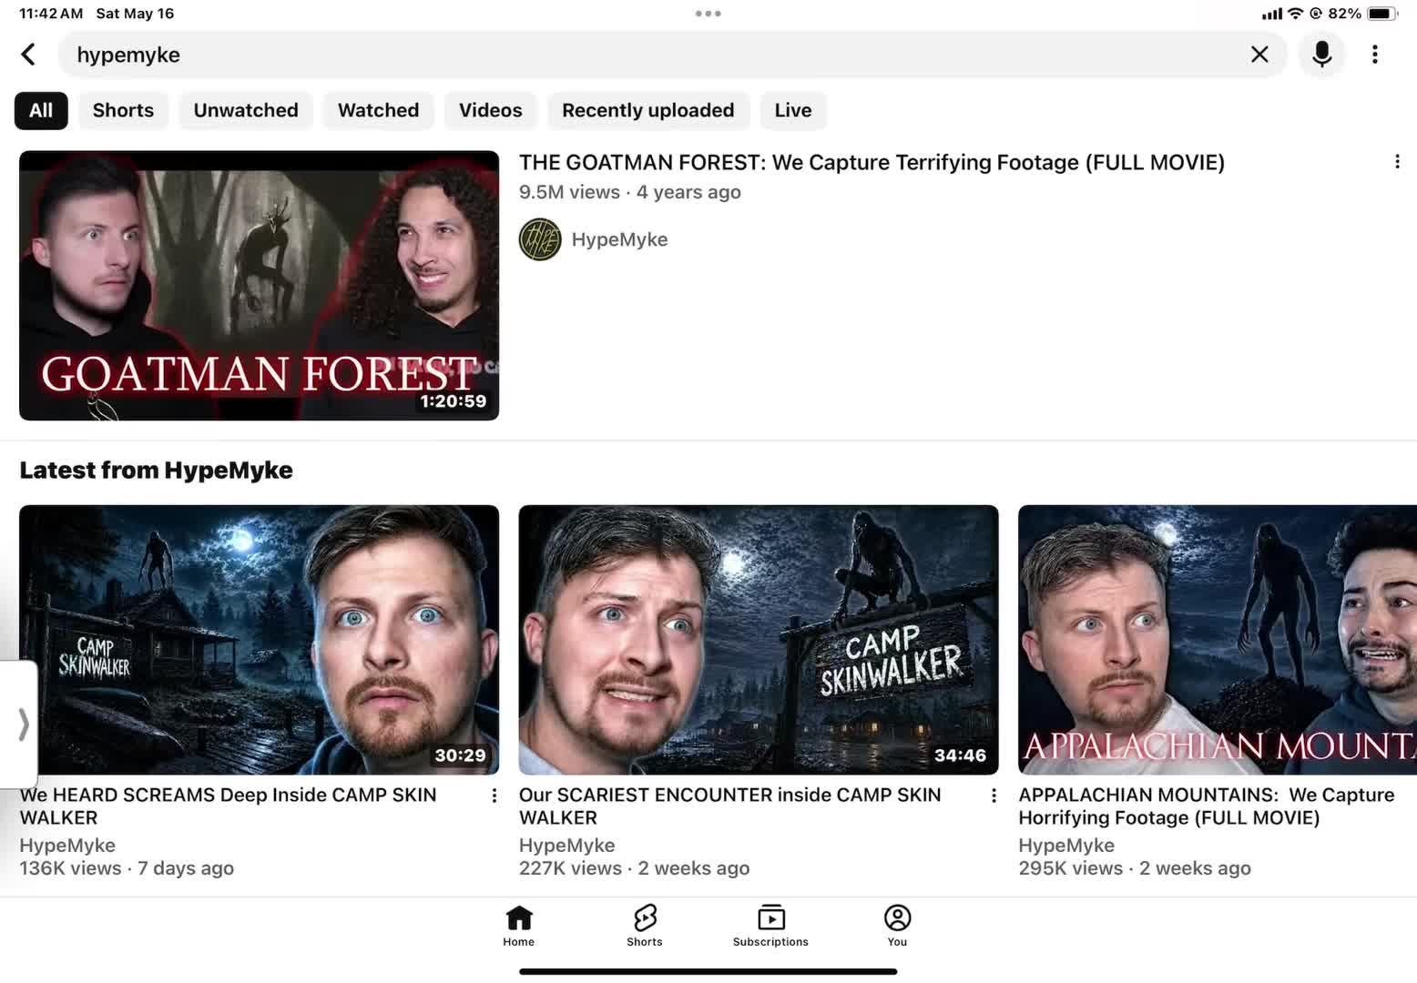The width and height of the screenshot is (1417, 983).
Task: Tap the 11:42 AM clock in status bar
Action: [51, 14]
